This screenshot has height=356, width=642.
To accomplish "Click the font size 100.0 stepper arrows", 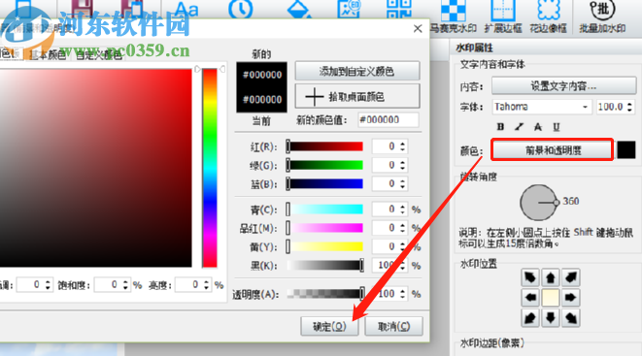I will [x=629, y=107].
